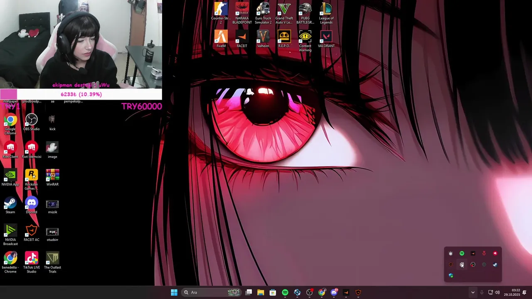The height and width of the screenshot is (299, 532).
Task: Collapse the hidden icons tray chevron
Action: click(x=473, y=292)
